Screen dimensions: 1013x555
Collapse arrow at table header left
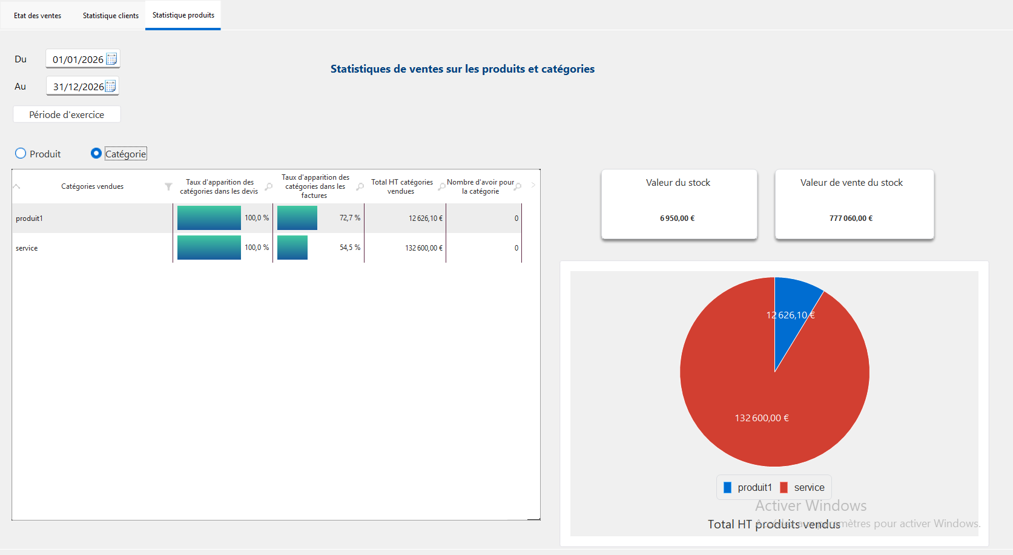(x=17, y=186)
